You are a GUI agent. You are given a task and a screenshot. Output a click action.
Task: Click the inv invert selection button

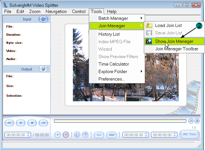tap(99, 135)
